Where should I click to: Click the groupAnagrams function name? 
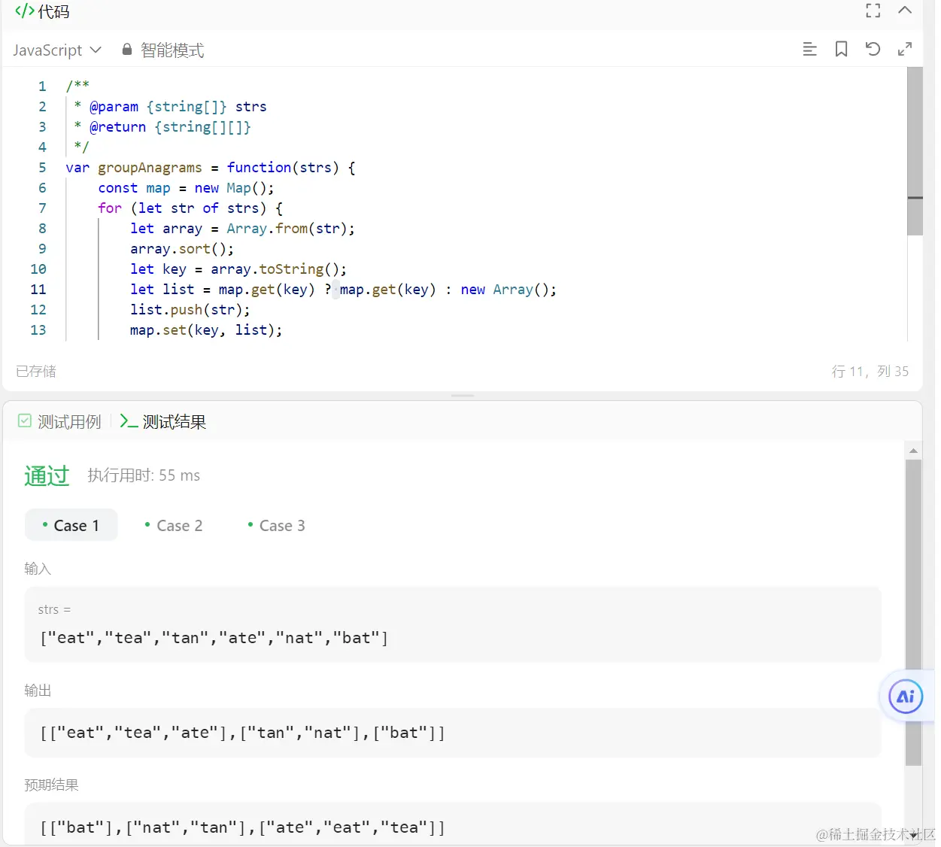pos(150,168)
